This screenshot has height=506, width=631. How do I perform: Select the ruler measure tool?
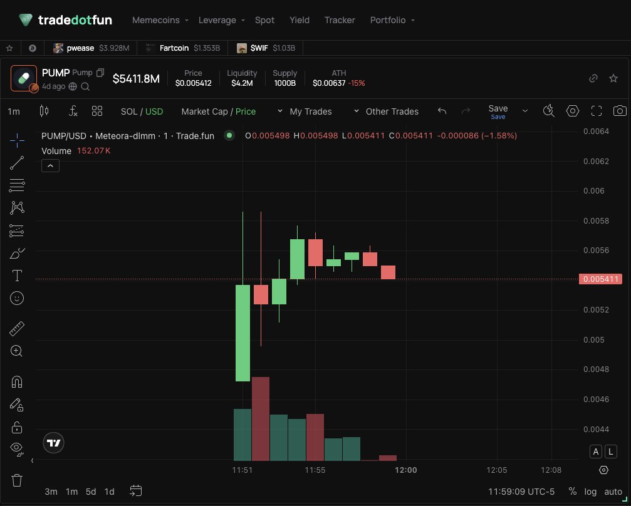17,328
